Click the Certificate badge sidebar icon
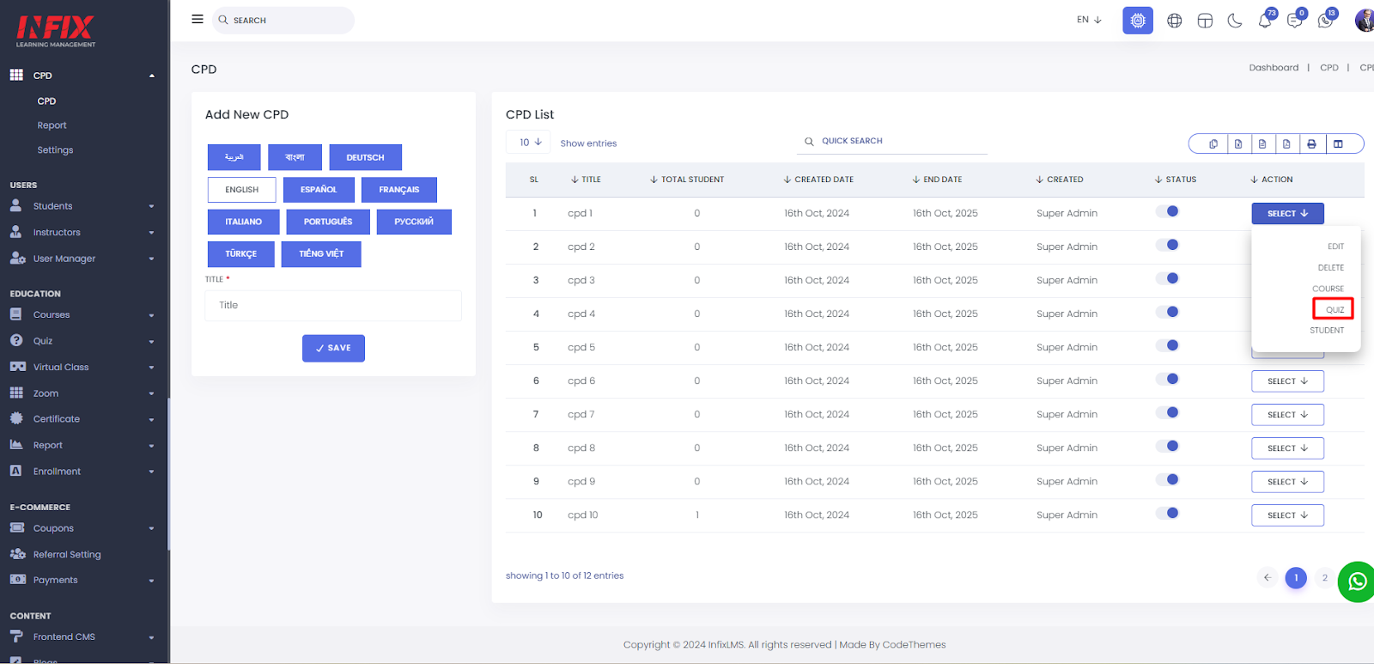The image size is (1374, 664). [15, 418]
